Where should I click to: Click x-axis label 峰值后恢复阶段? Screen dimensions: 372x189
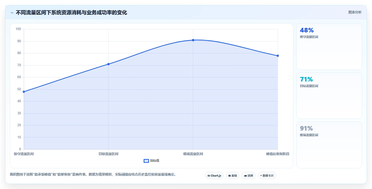pyautogui.click(x=278, y=154)
